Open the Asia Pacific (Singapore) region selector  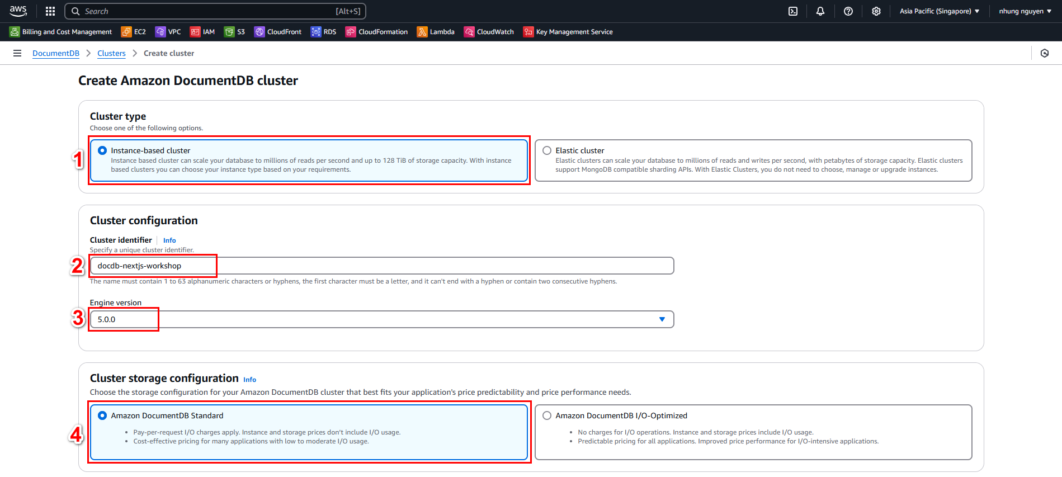[x=940, y=11]
